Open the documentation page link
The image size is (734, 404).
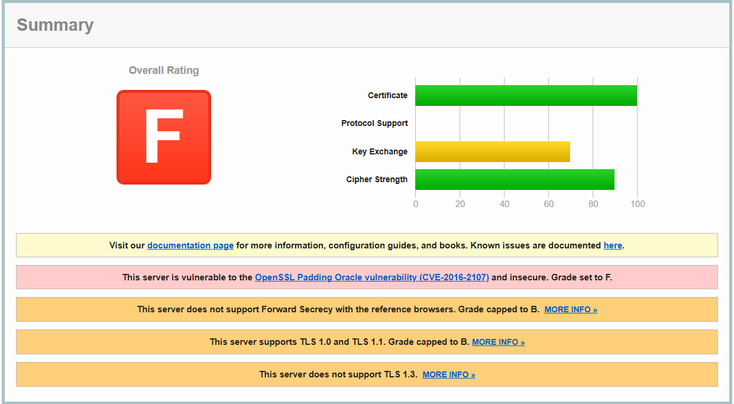point(190,245)
